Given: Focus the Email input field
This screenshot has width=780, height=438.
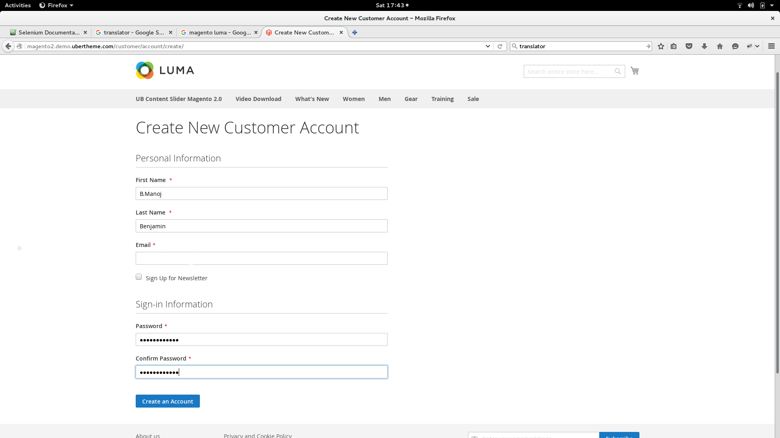Looking at the screenshot, I should 262,258.
